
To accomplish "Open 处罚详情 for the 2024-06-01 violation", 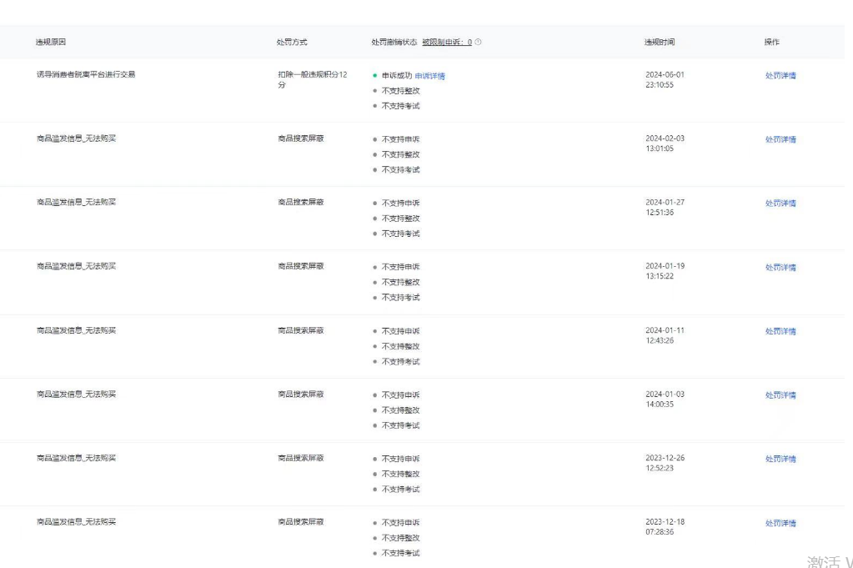I will click(780, 76).
